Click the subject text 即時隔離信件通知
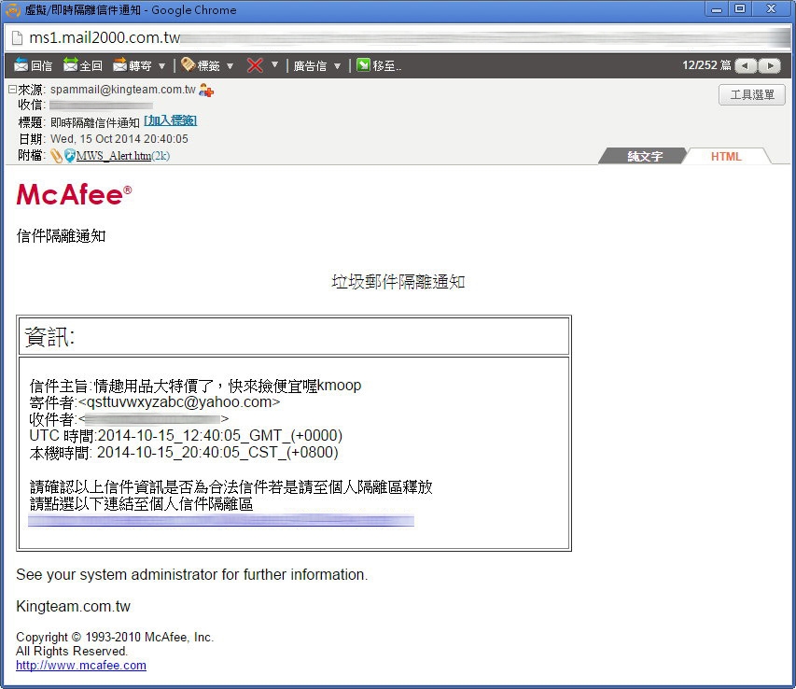The height and width of the screenshot is (689, 796). click(x=95, y=122)
